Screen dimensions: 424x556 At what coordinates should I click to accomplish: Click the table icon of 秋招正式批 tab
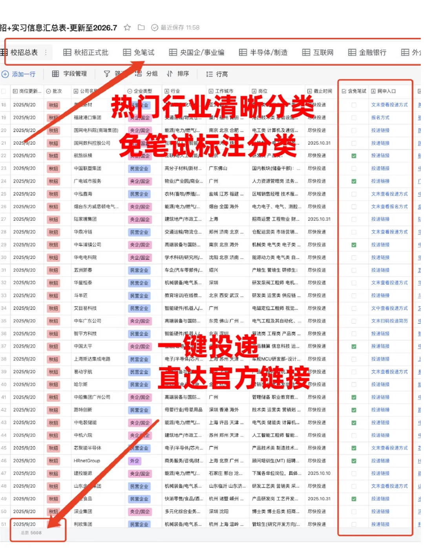click(67, 52)
